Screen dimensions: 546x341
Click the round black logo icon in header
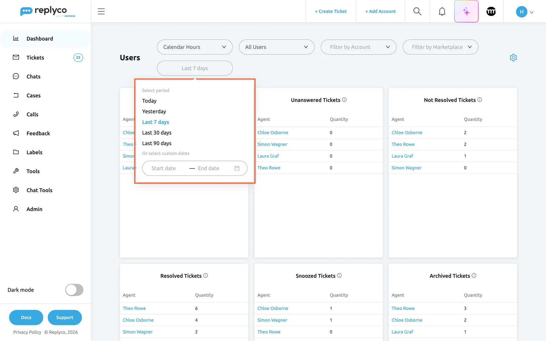pos(491,12)
